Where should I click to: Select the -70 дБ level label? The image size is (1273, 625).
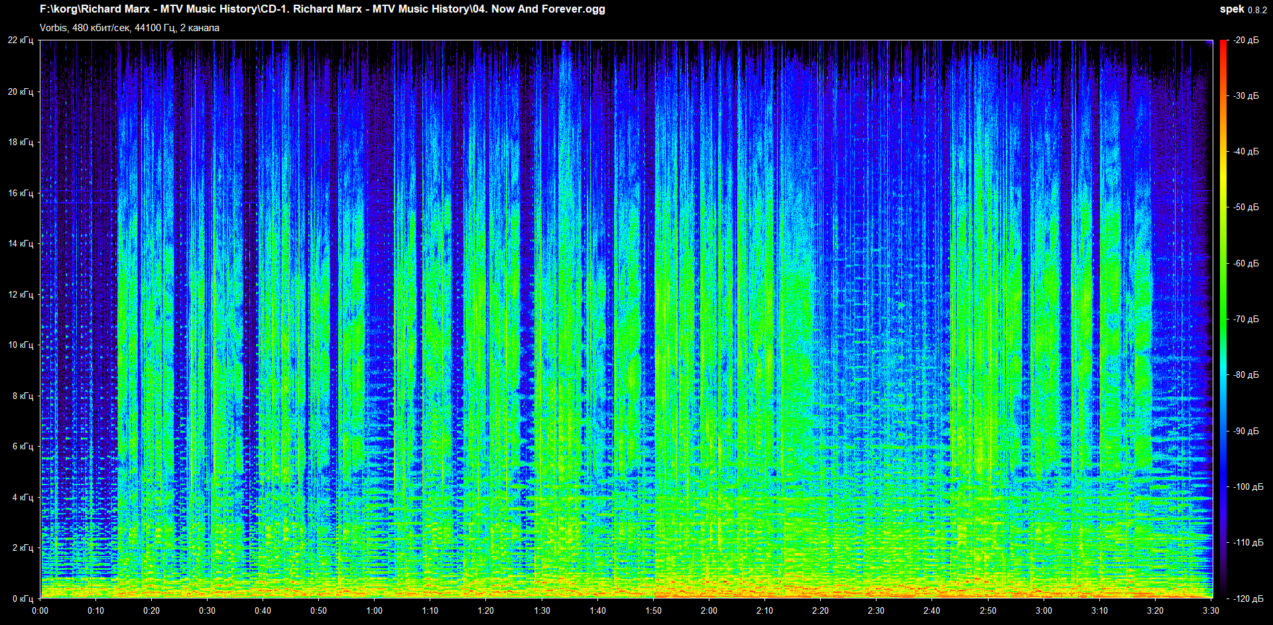pyautogui.click(x=1246, y=319)
